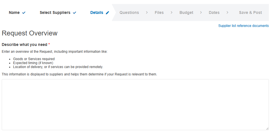Go to the Save & Post step
The image size is (276, 133).
[x=250, y=13]
